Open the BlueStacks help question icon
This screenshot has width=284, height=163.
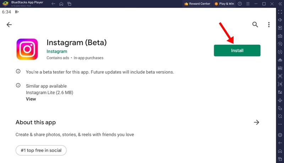pyautogui.click(x=240, y=4)
